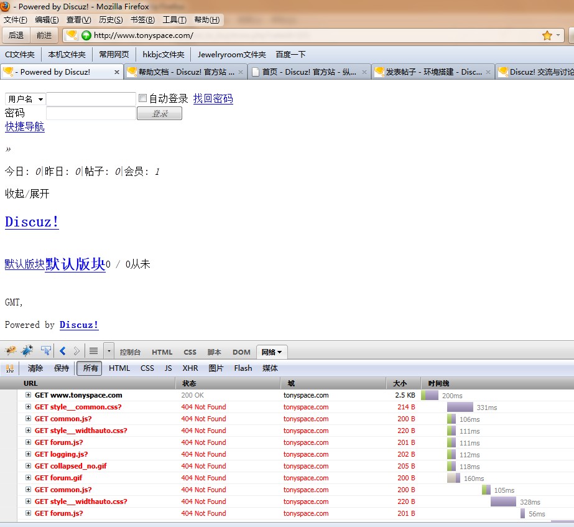Click the Firebug bug logo icon
The height and width of the screenshot is (527, 574).
point(11,351)
